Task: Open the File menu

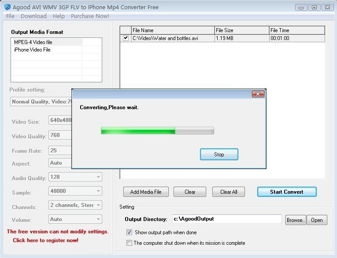Action: pos(10,16)
